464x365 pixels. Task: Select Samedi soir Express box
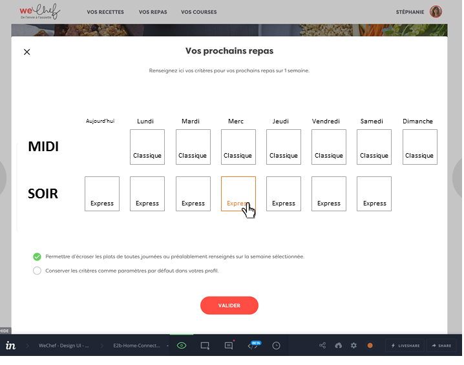374,194
